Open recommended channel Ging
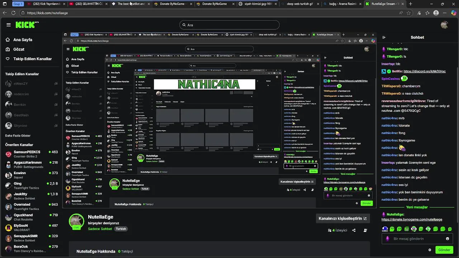 [x=31, y=186]
